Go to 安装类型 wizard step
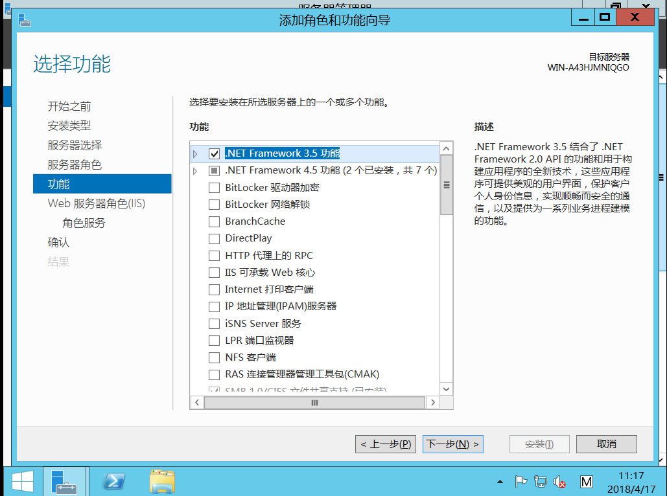The height and width of the screenshot is (496, 667). [x=69, y=126]
